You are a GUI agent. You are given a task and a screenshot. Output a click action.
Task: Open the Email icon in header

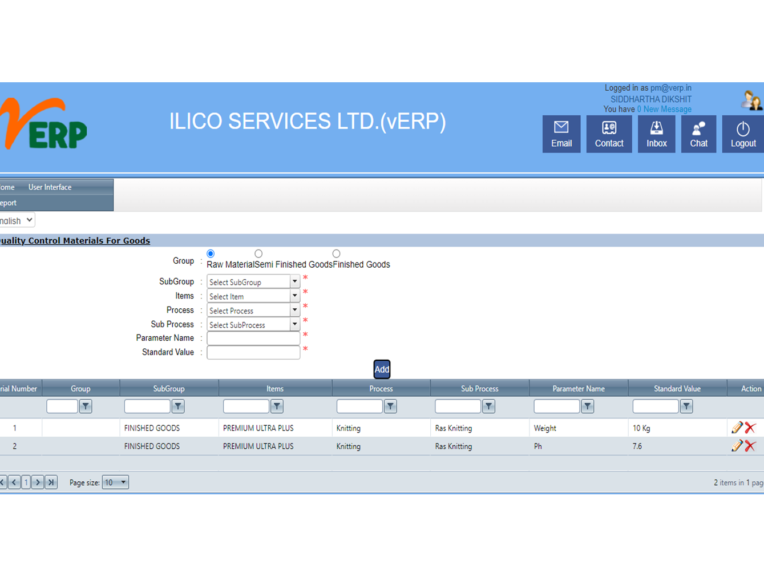tap(561, 134)
